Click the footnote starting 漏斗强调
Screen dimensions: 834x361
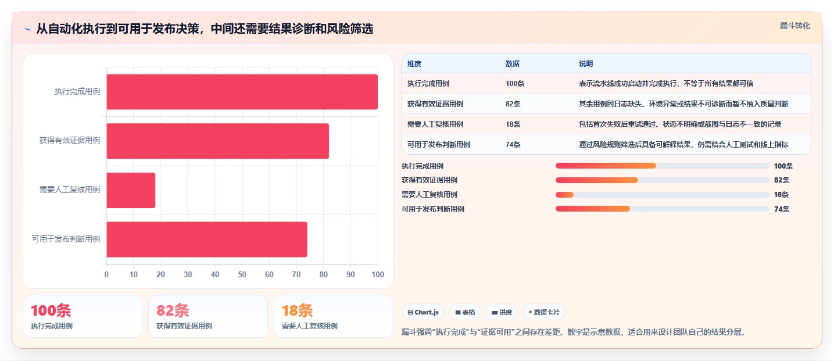click(573, 333)
